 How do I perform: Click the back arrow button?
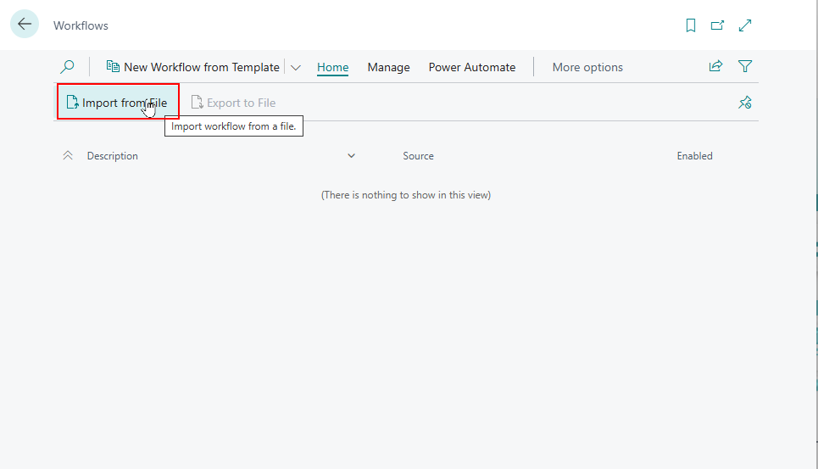click(x=25, y=25)
